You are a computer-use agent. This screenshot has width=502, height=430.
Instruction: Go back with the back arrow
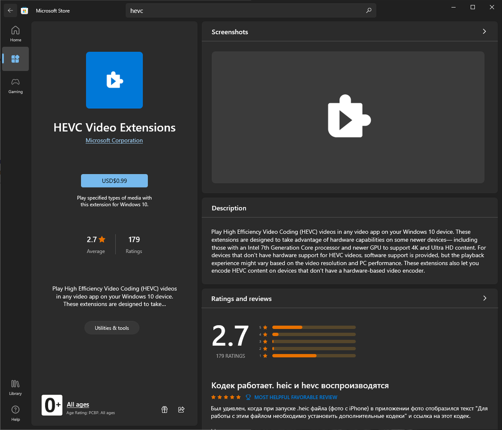point(10,10)
